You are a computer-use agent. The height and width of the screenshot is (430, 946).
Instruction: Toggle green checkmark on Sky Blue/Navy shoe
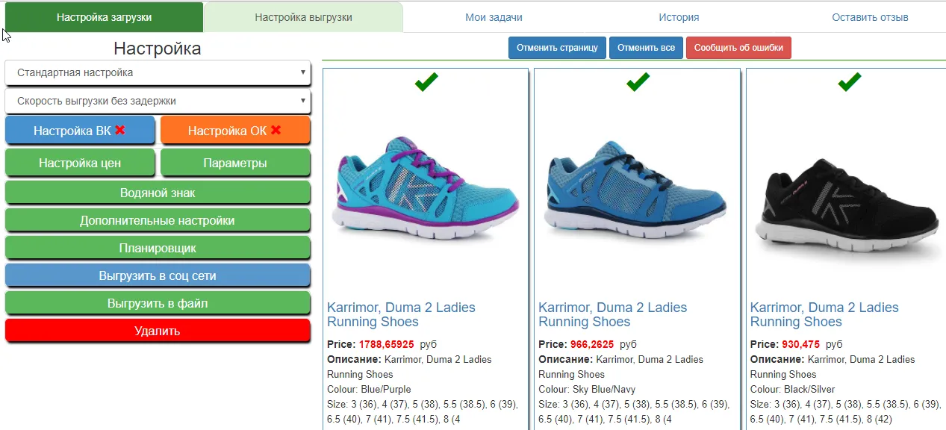638,82
